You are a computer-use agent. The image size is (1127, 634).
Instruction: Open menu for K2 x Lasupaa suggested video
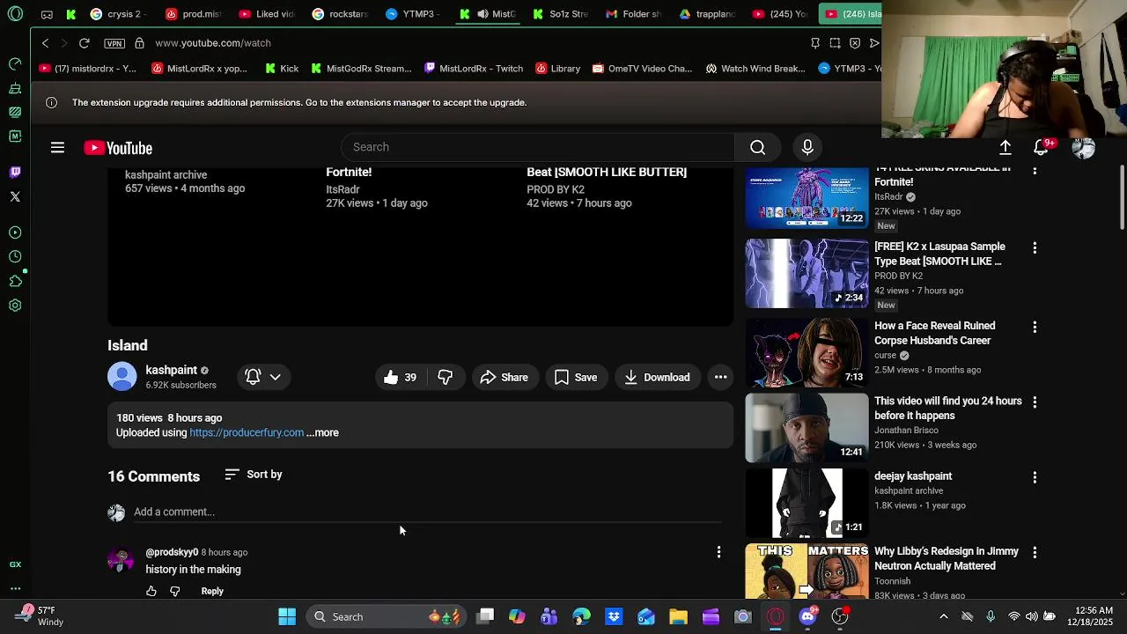click(1035, 248)
